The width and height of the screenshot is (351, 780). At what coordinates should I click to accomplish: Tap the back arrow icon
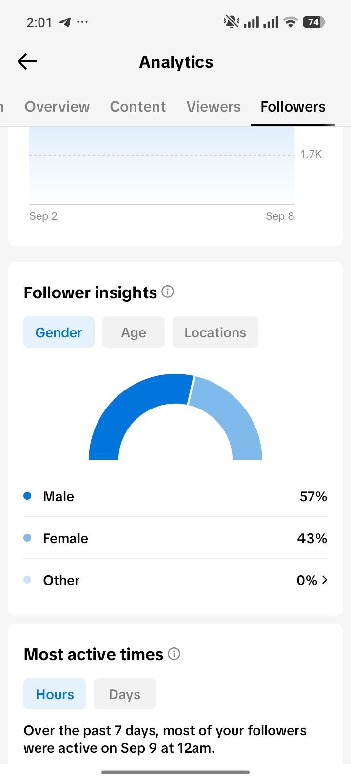pyautogui.click(x=27, y=61)
